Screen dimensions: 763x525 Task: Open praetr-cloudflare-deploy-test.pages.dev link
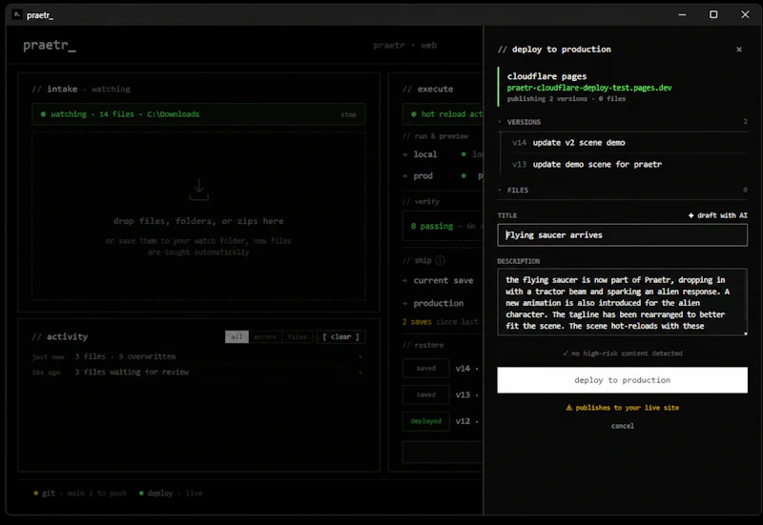(x=589, y=88)
